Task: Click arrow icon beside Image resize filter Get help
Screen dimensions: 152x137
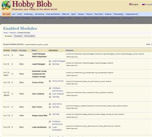Action: (50, 114)
